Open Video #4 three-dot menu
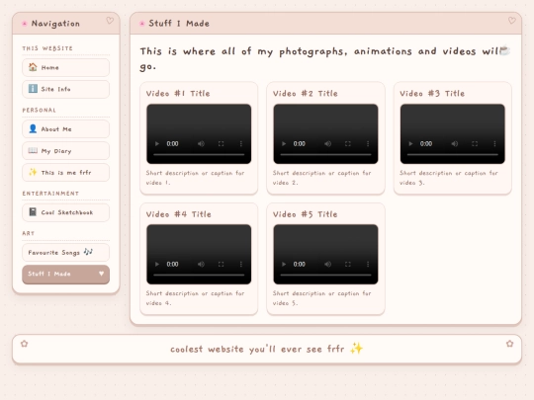534x400 pixels. point(241,265)
